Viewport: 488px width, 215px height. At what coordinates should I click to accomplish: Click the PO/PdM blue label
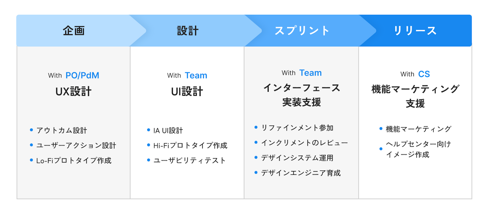pyautogui.click(x=82, y=75)
